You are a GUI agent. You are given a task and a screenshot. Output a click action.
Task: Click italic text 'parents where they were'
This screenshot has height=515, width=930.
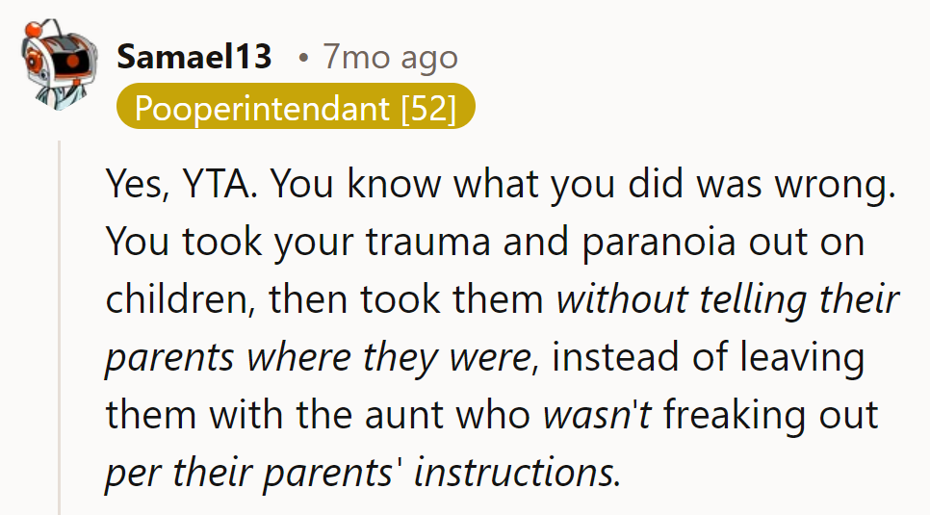318,358
